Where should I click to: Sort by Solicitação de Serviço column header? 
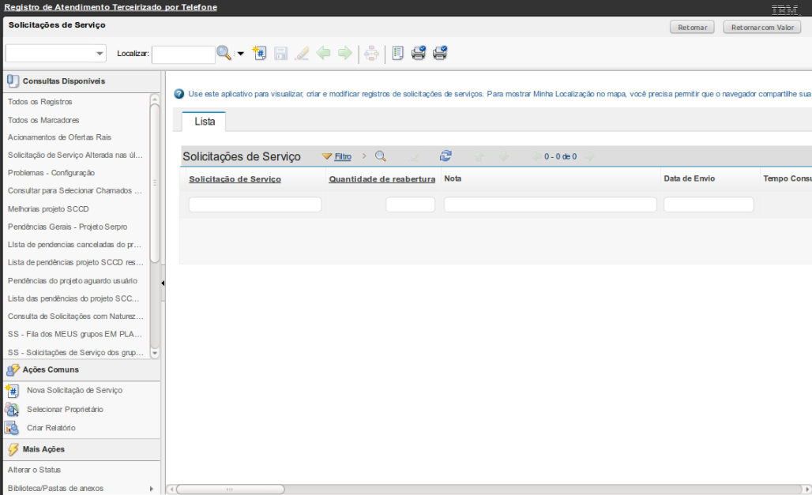(235, 179)
